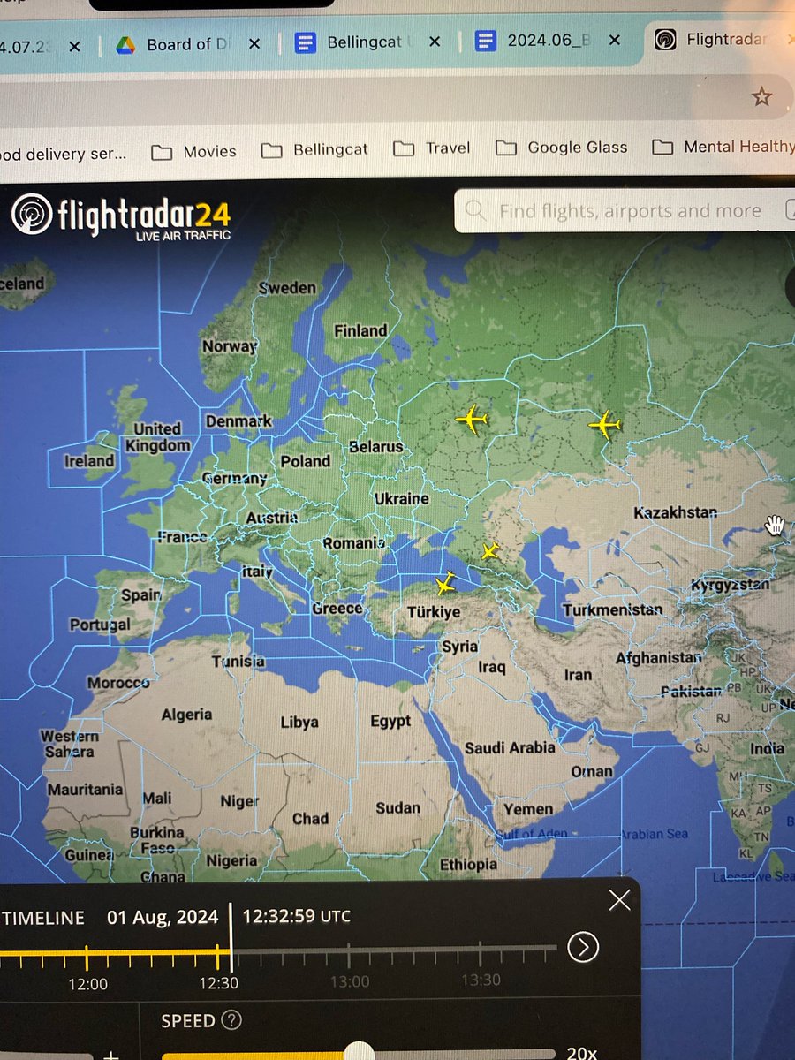Click the magnifier icon in search box

pos(475,211)
